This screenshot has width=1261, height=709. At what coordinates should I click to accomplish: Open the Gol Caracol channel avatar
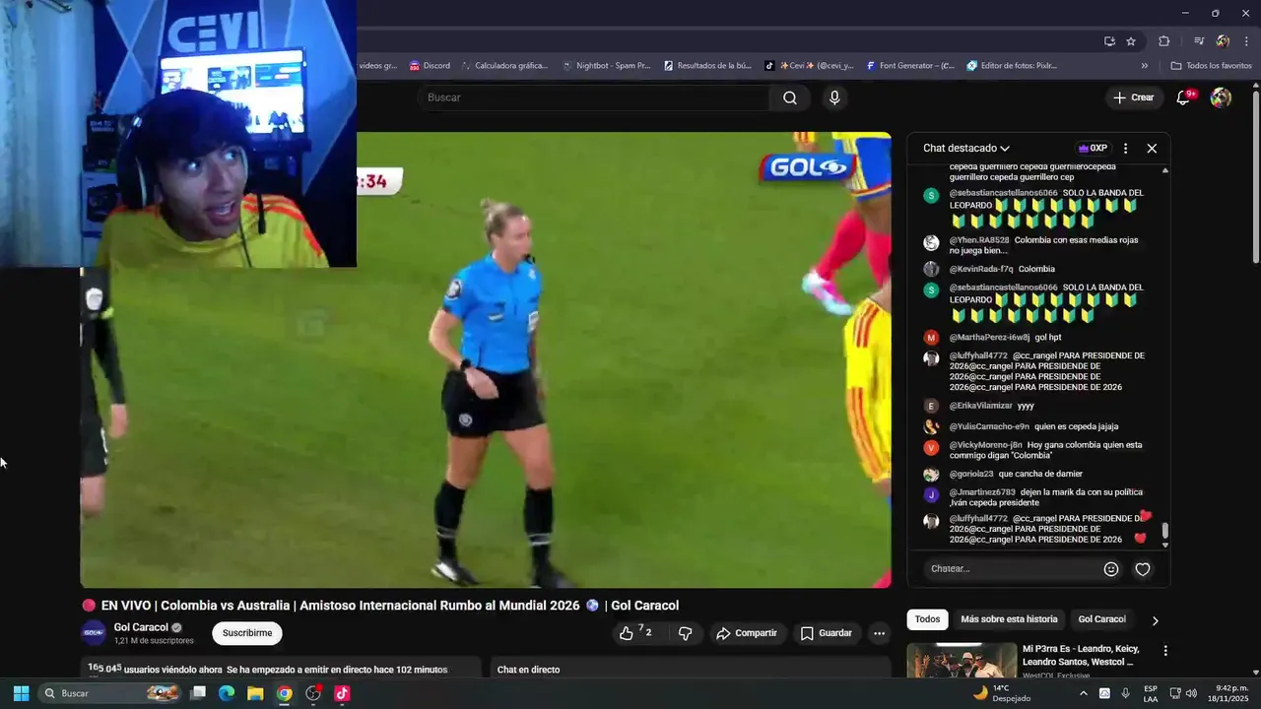[94, 632]
